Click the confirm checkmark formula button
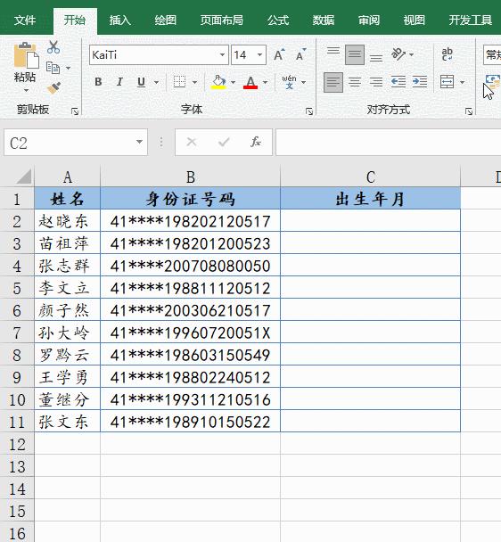The image size is (501, 542). pyautogui.click(x=224, y=142)
